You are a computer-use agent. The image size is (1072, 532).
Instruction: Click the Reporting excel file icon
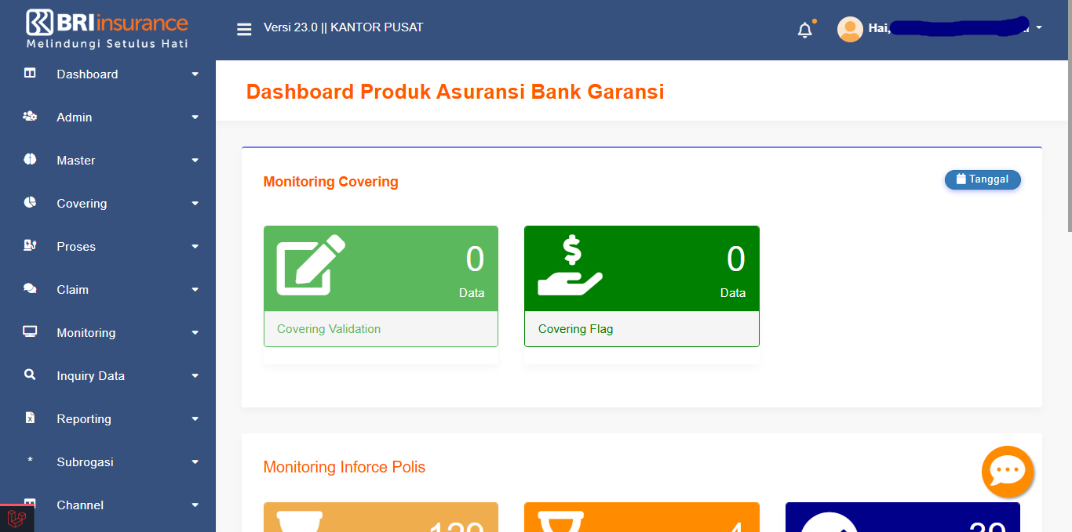[30, 418]
